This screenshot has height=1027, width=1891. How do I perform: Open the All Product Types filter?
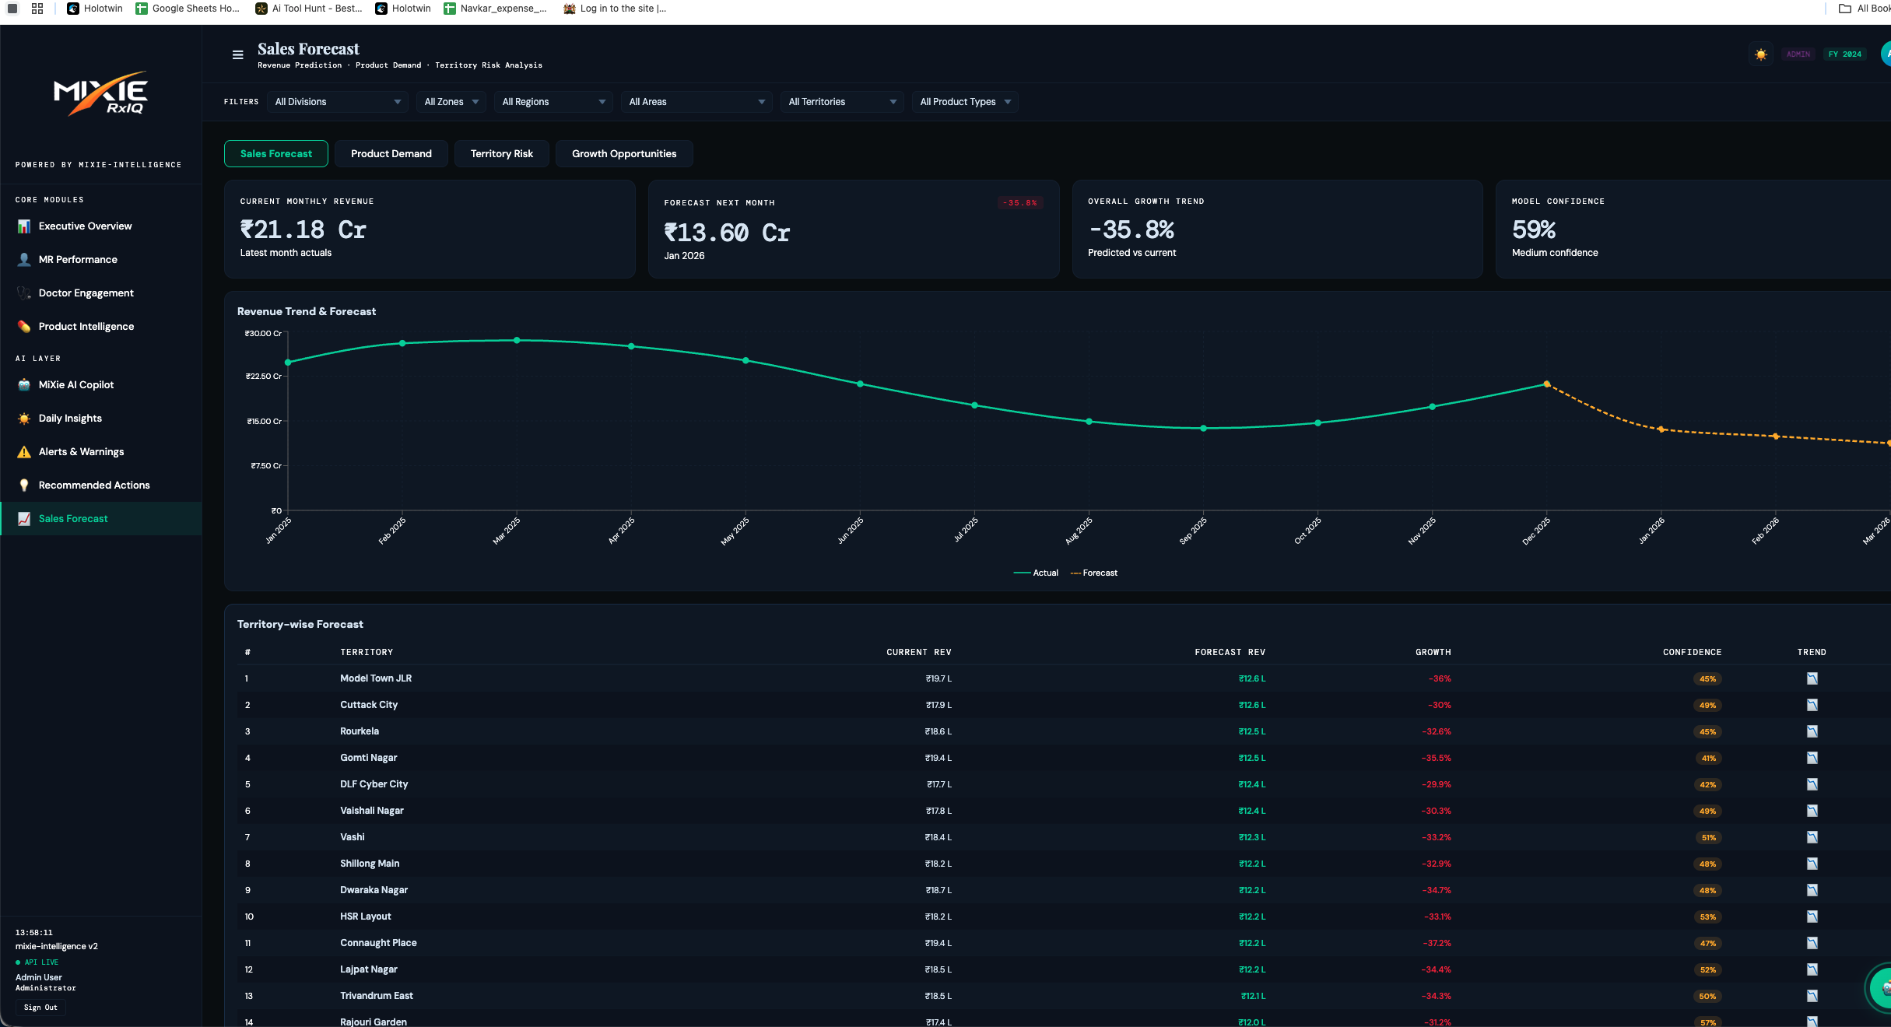coord(964,101)
